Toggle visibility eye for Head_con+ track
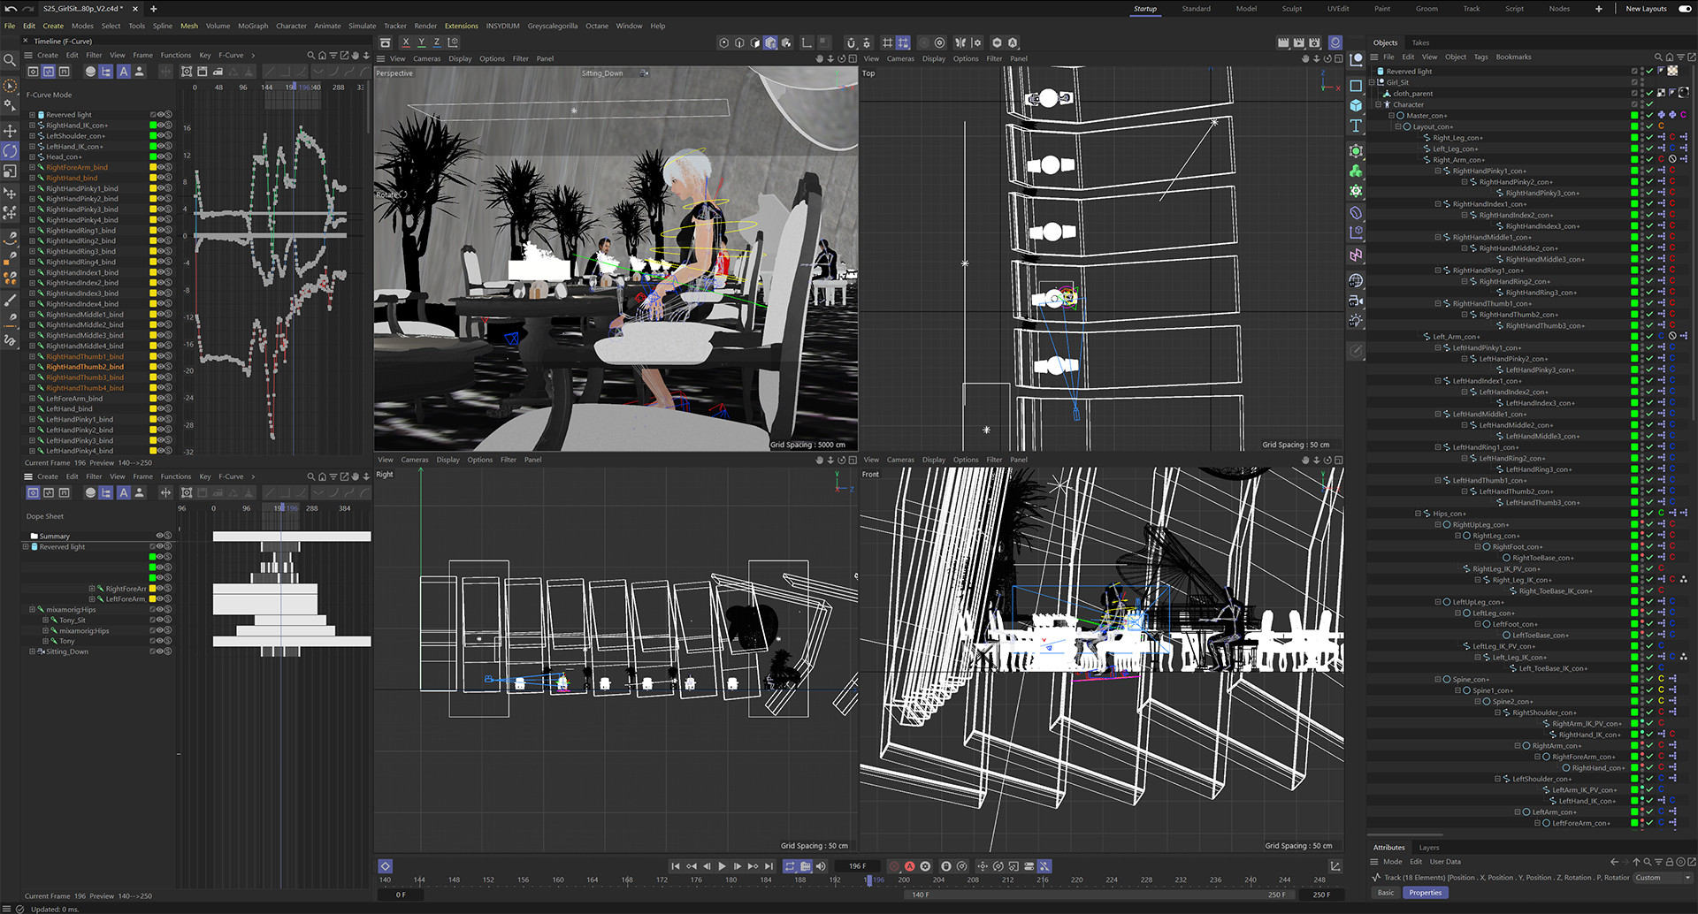The height and width of the screenshot is (914, 1698). [x=161, y=156]
